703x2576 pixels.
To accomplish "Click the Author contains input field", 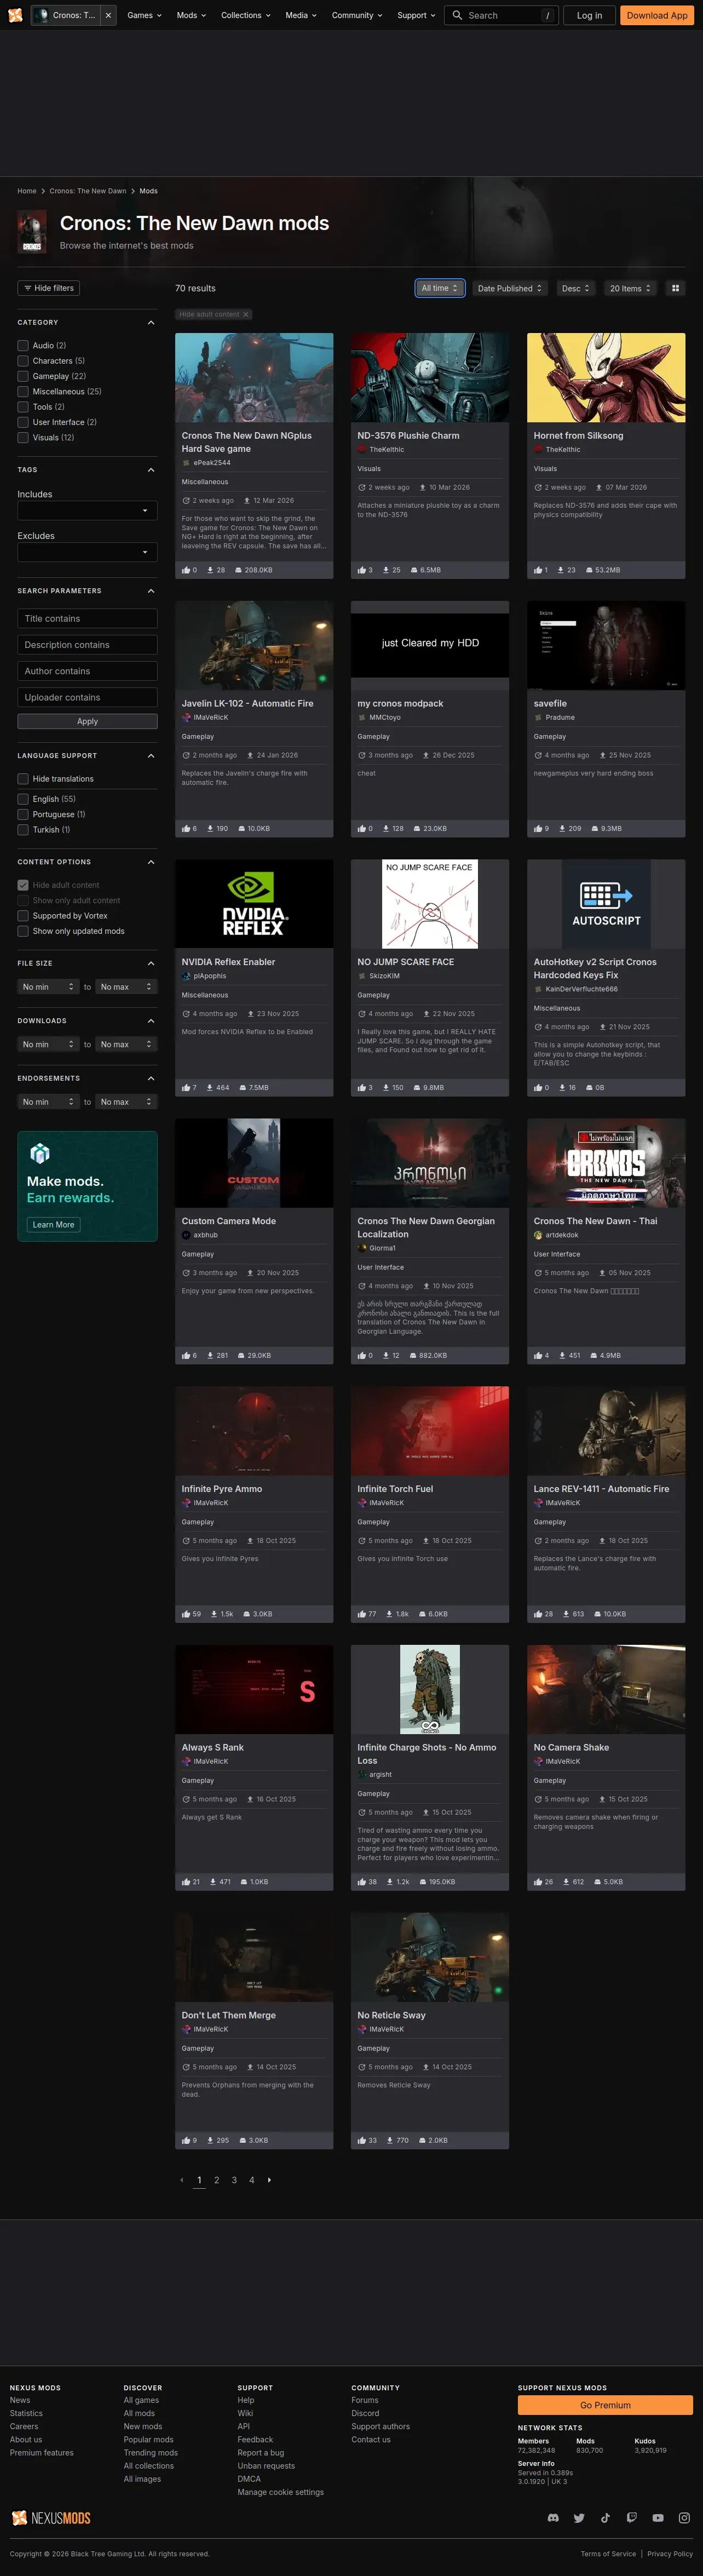I will point(87,671).
